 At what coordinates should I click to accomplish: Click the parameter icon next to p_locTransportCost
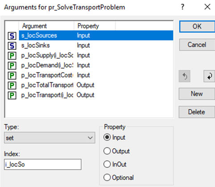[x=12, y=75]
